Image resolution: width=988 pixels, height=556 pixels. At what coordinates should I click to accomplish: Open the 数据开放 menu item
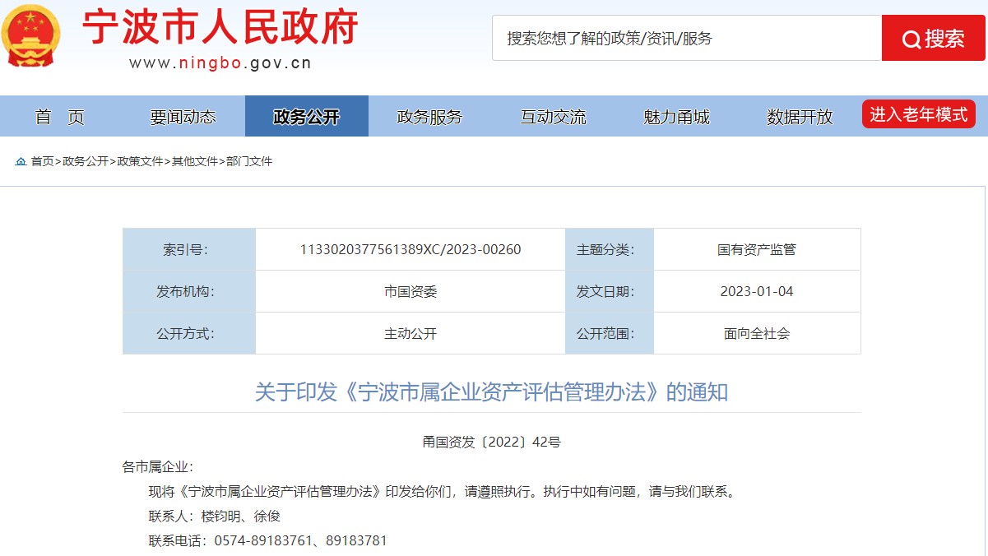tap(800, 117)
